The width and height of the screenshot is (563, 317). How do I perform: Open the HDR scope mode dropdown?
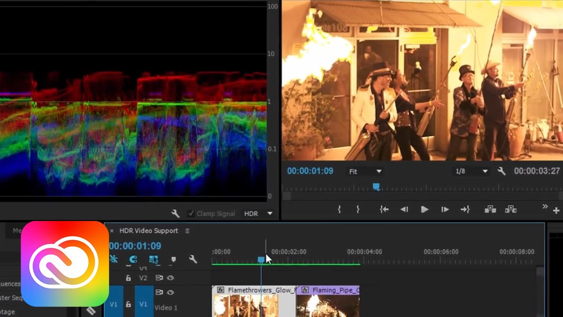coord(258,214)
